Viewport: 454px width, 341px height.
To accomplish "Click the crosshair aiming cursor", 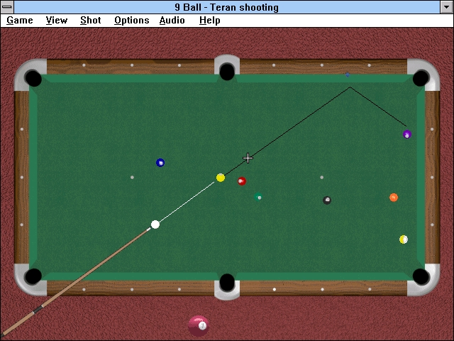I will [248, 158].
